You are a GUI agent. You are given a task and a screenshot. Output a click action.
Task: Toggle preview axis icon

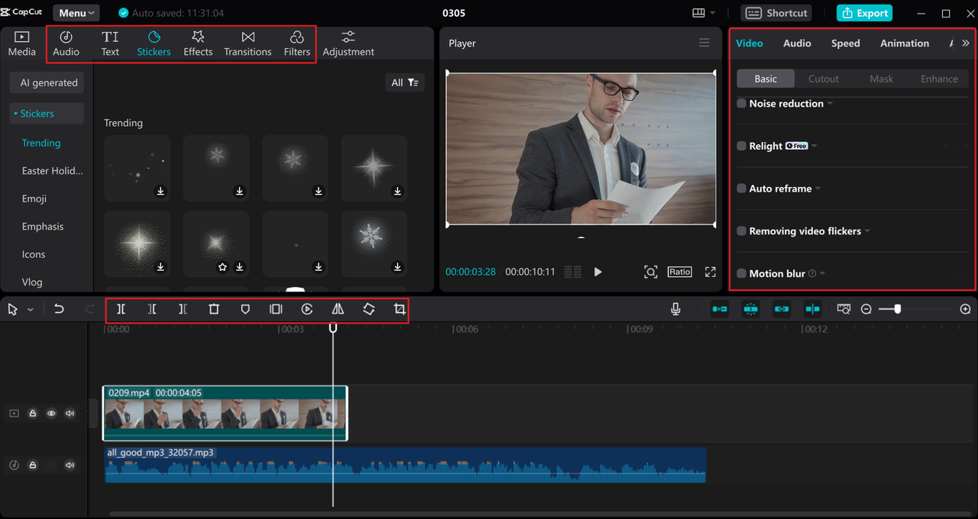pos(812,309)
